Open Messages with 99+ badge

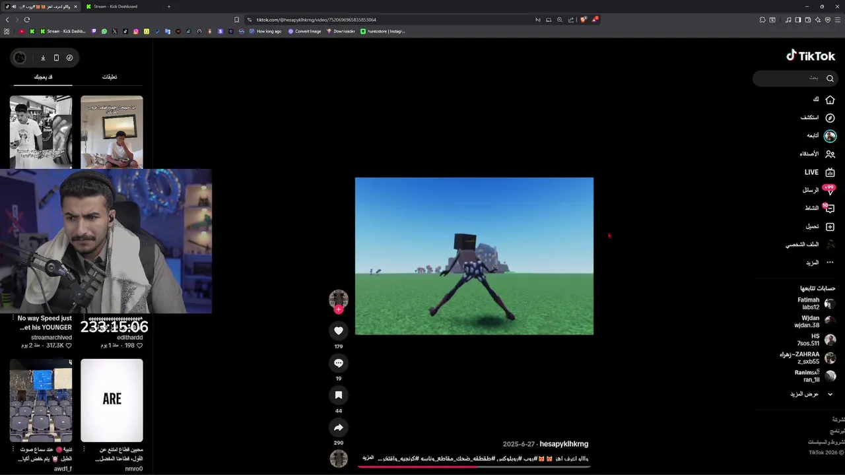(829, 190)
